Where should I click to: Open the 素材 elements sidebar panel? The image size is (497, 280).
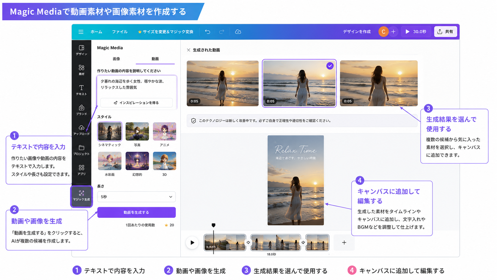coord(81,70)
